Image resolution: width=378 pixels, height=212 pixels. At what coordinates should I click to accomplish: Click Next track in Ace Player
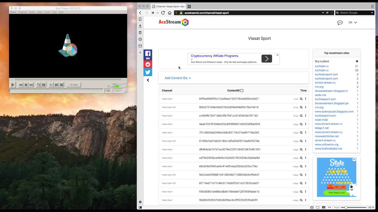click(31, 85)
